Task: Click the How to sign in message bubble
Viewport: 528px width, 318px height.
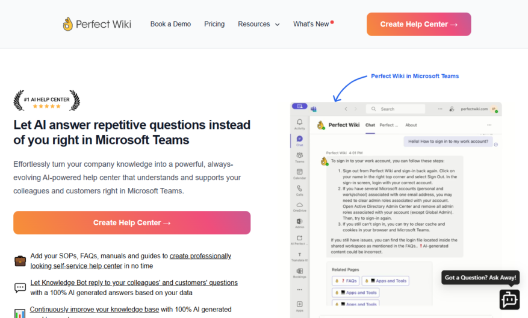Action: (448, 142)
